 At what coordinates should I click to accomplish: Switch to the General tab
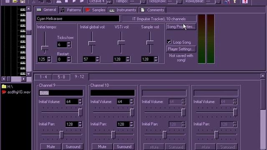[46, 10]
